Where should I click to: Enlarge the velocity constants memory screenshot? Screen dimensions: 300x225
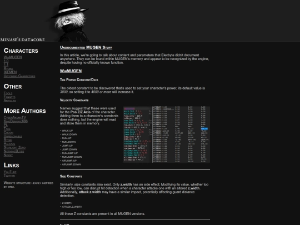click(167, 134)
